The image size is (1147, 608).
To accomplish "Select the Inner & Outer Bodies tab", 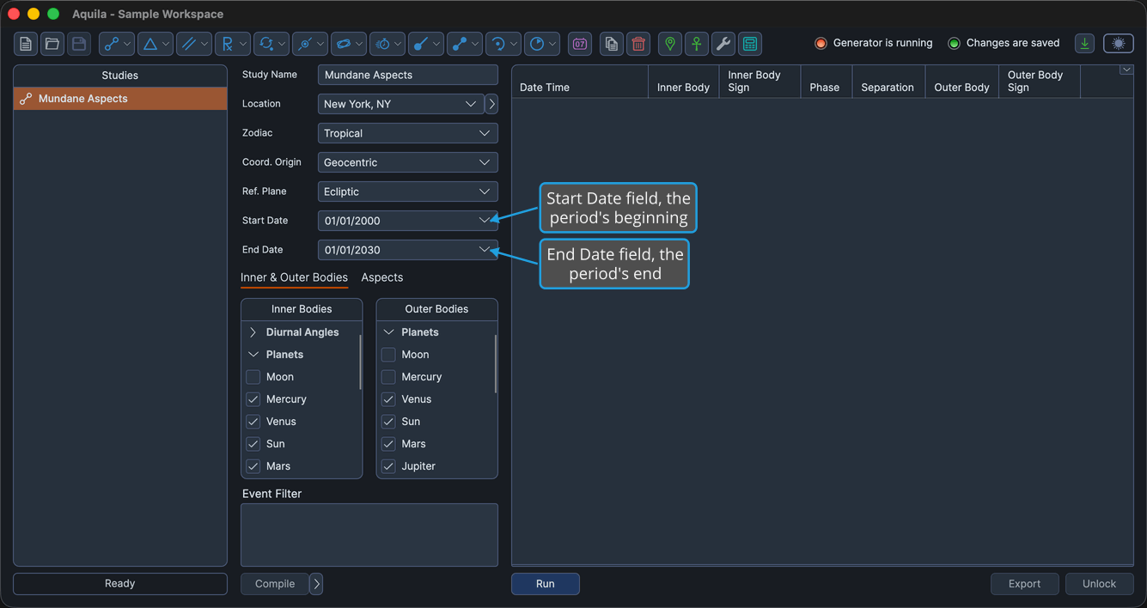I will (294, 277).
